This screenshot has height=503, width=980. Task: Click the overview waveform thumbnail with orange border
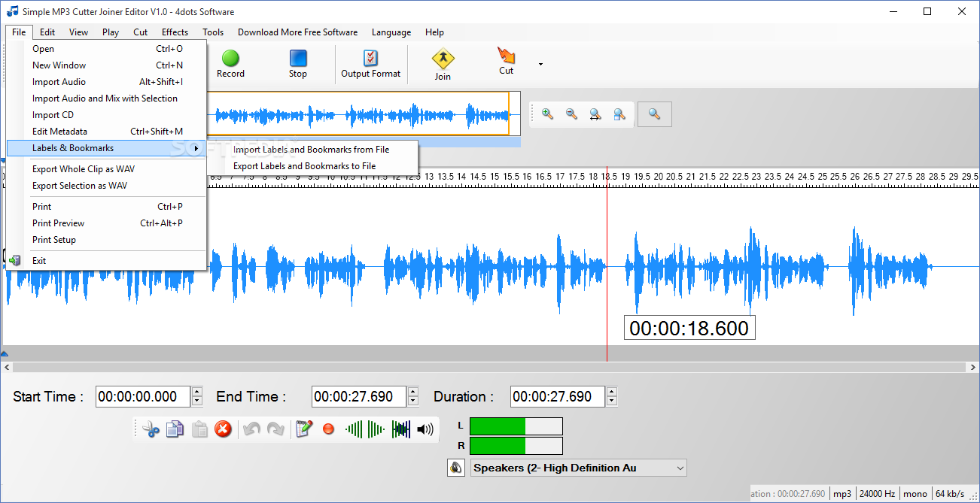358,114
